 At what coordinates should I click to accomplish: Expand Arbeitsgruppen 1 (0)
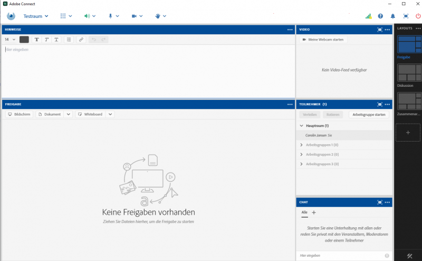point(301,145)
